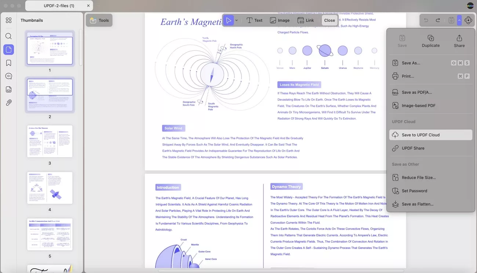The width and height of the screenshot is (477, 273).
Task: Close the UPDF-2-files tab
Action: 88,6
